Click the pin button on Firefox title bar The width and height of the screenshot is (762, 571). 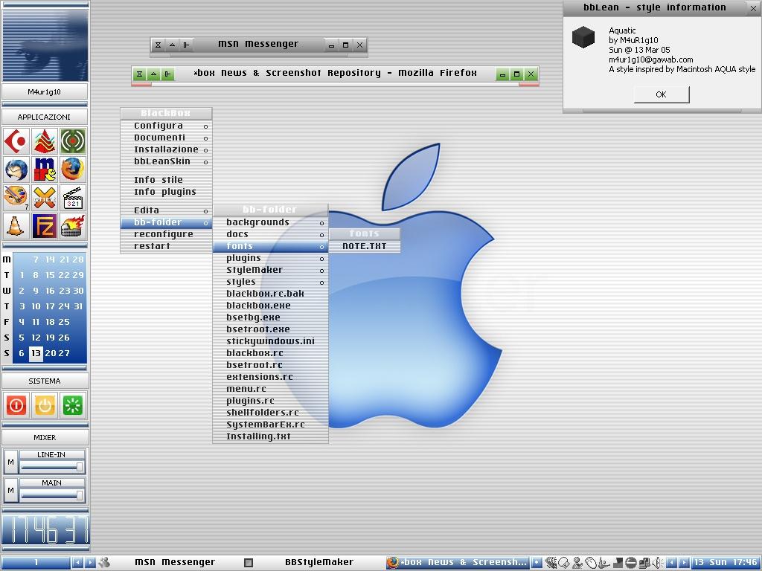click(x=167, y=74)
